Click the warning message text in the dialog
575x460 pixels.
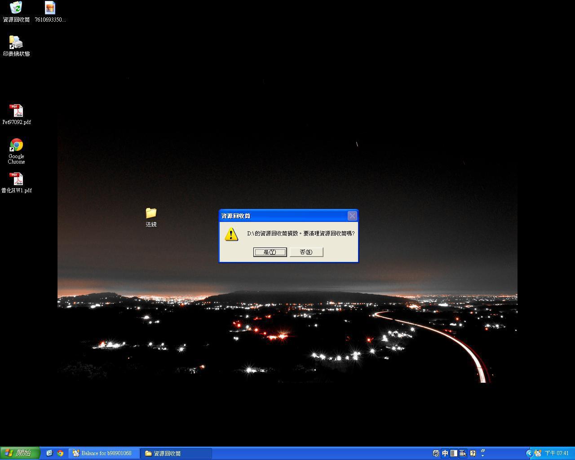(301, 234)
